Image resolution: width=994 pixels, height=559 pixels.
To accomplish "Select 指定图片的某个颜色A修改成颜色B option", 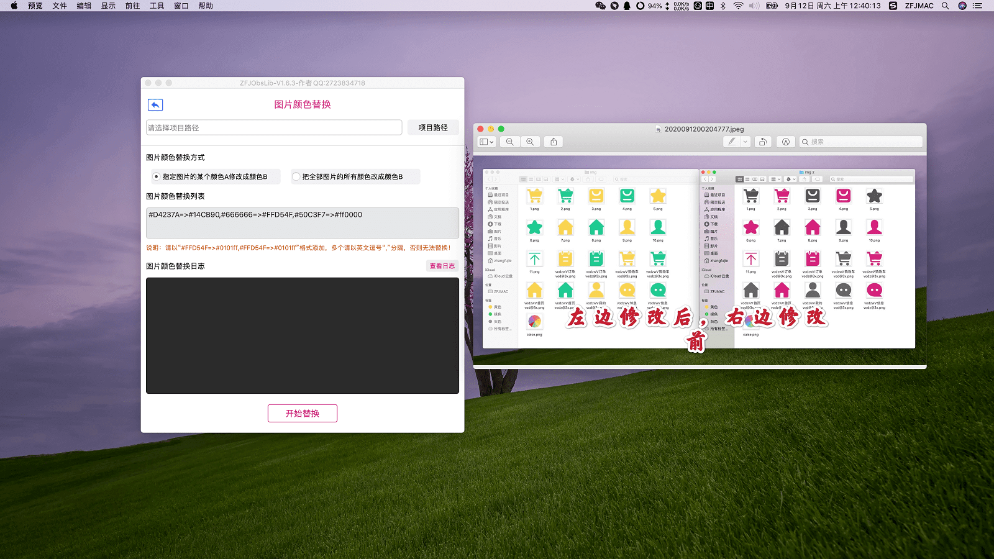I will point(157,177).
